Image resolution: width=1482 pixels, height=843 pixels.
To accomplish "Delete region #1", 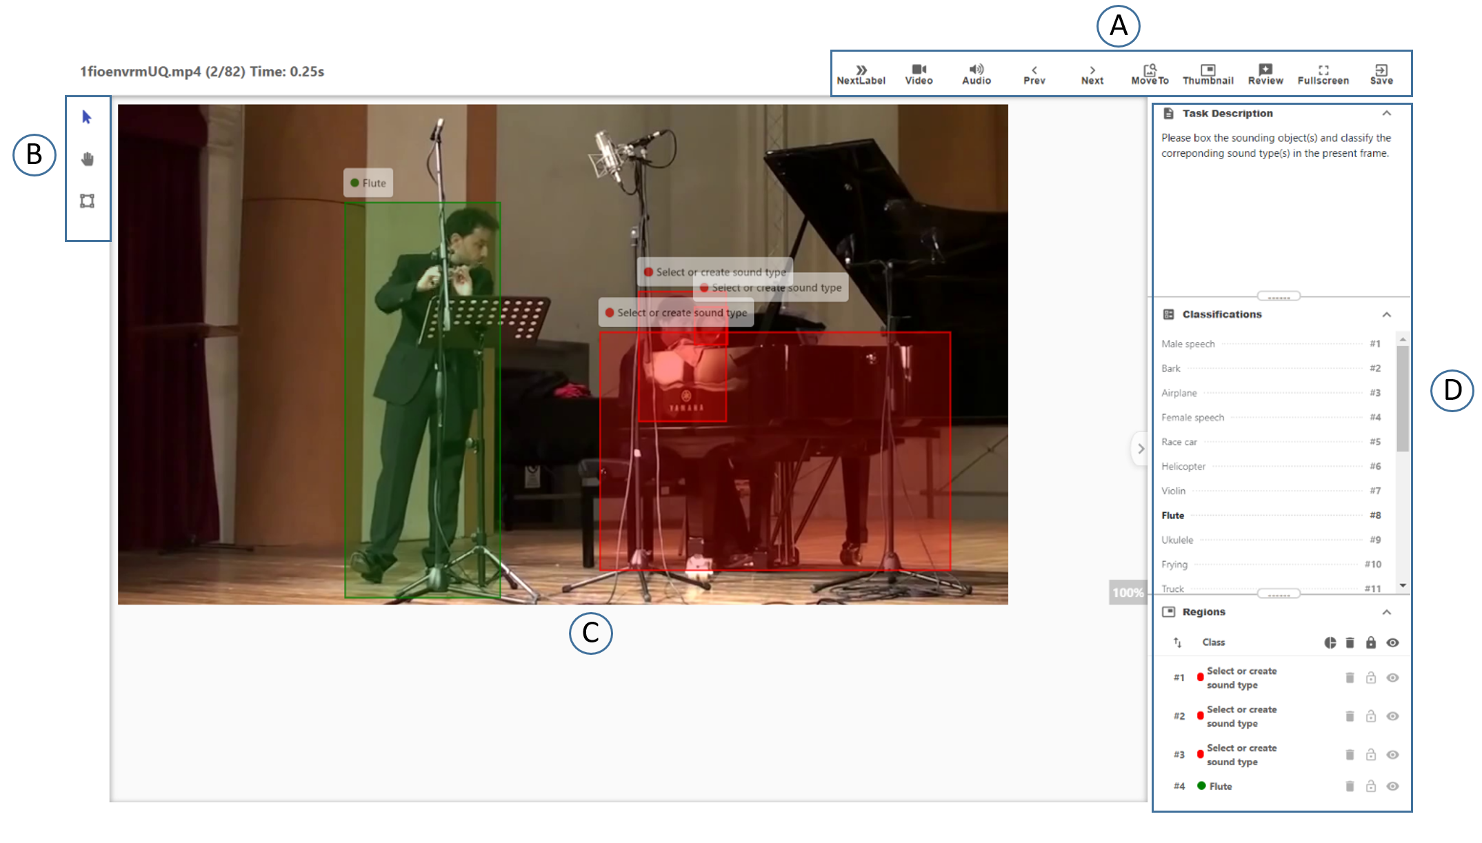I will (1350, 678).
